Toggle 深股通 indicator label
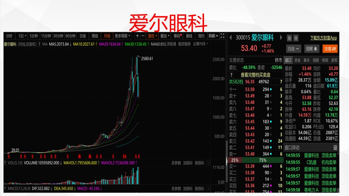349x196 pixels. click(171, 44)
